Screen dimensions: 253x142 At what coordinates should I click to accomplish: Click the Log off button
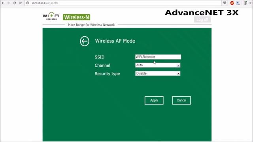tap(202, 19)
